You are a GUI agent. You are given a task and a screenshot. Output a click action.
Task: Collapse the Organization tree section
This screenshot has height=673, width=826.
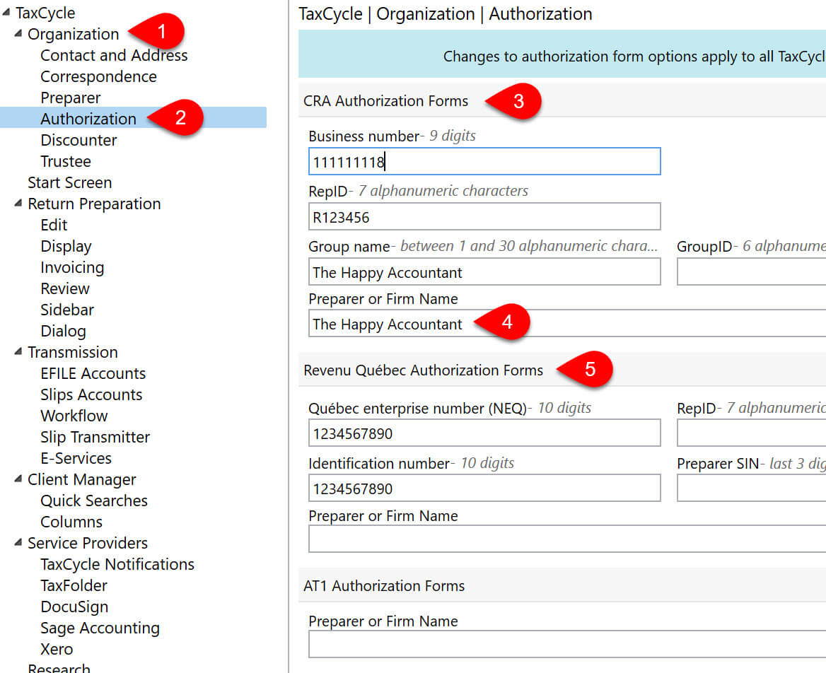[18, 34]
